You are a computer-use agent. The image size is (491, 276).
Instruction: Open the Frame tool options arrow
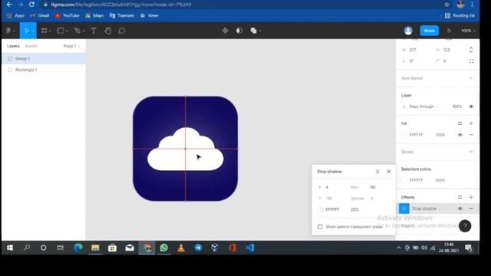pyautogui.click(x=50, y=31)
